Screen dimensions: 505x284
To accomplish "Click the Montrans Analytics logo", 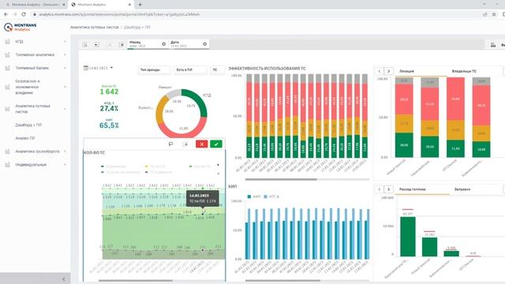I will click(21, 27).
